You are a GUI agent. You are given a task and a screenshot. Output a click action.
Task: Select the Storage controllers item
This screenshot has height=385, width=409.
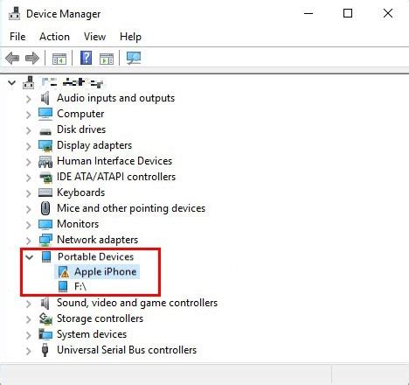click(x=100, y=318)
